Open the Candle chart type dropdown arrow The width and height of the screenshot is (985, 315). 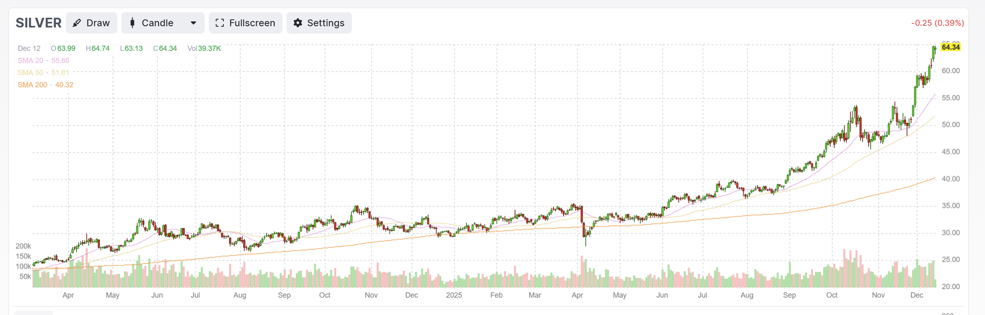coord(193,23)
